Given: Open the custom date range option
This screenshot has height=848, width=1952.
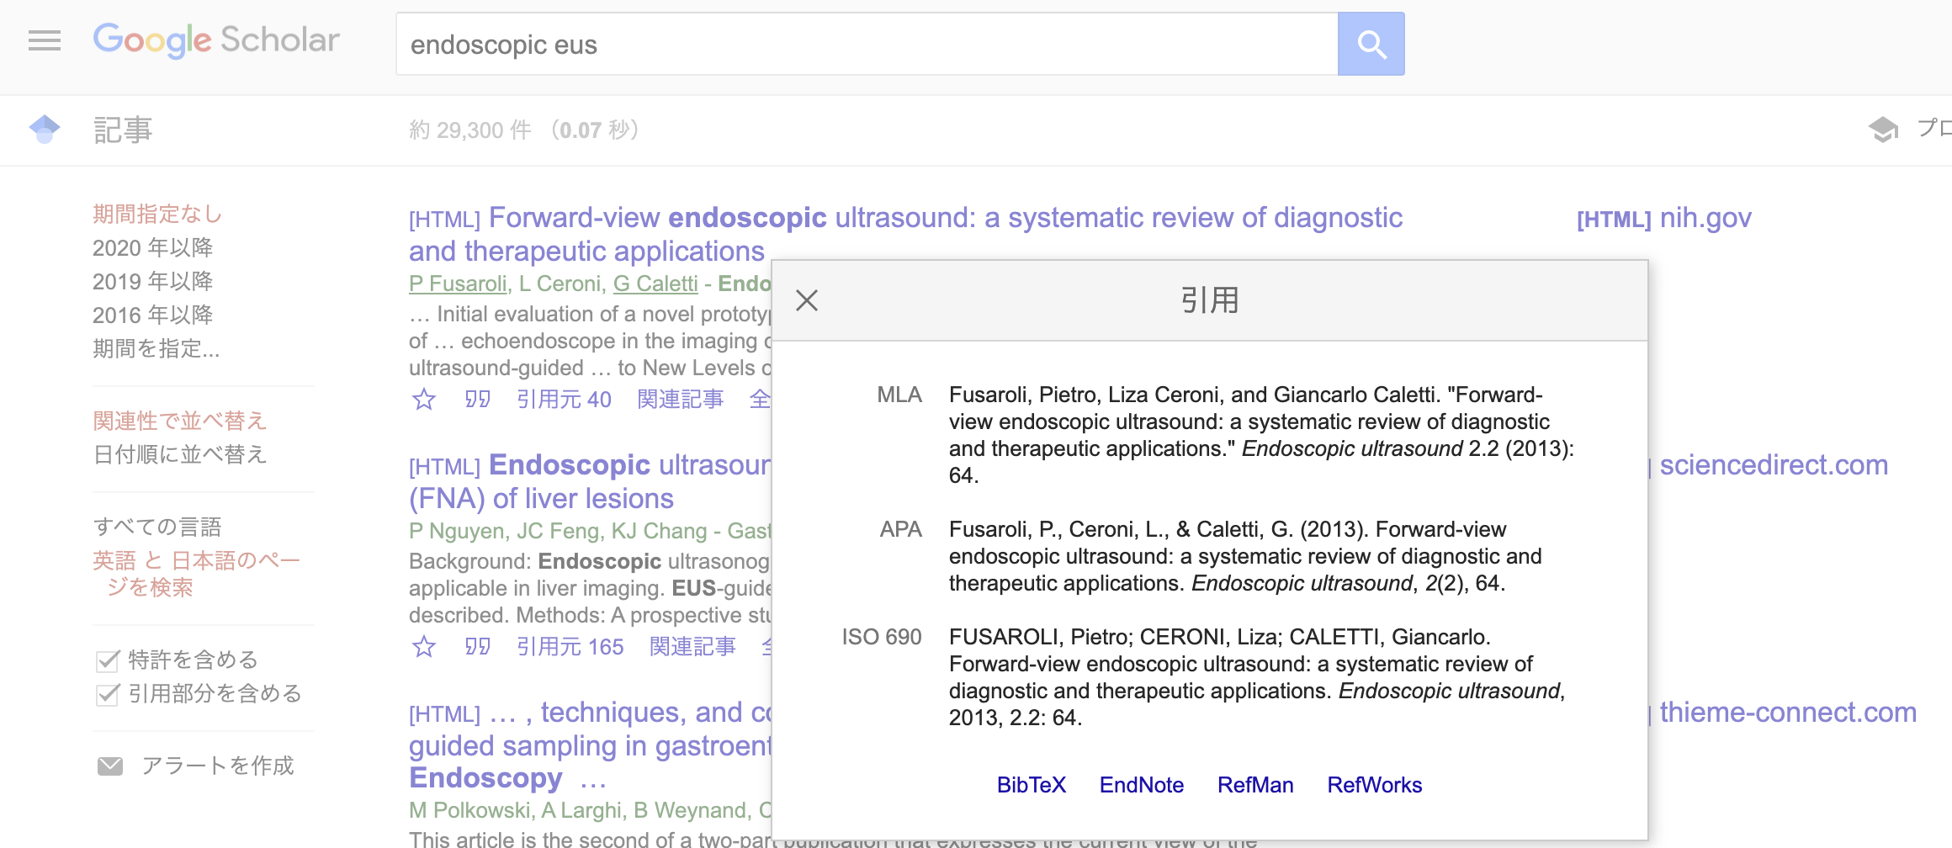Looking at the screenshot, I should click(x=156, y=349).
